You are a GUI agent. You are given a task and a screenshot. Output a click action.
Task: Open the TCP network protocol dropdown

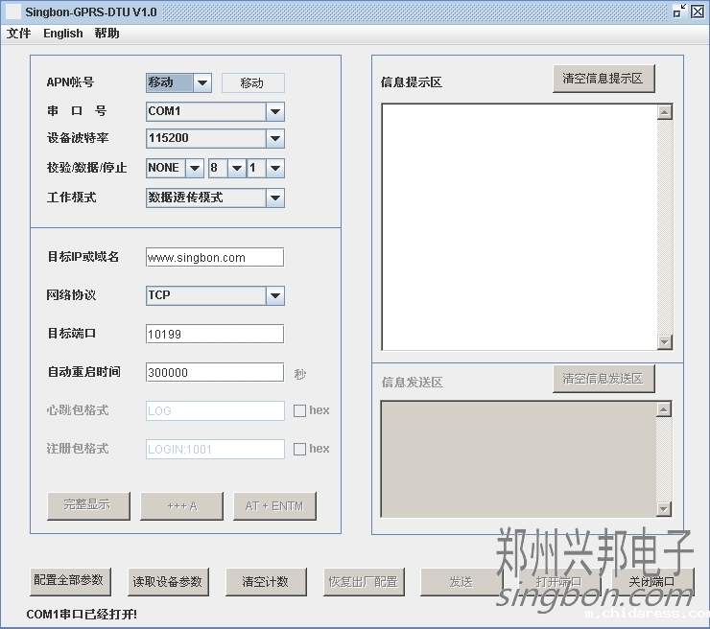[275, 295]
